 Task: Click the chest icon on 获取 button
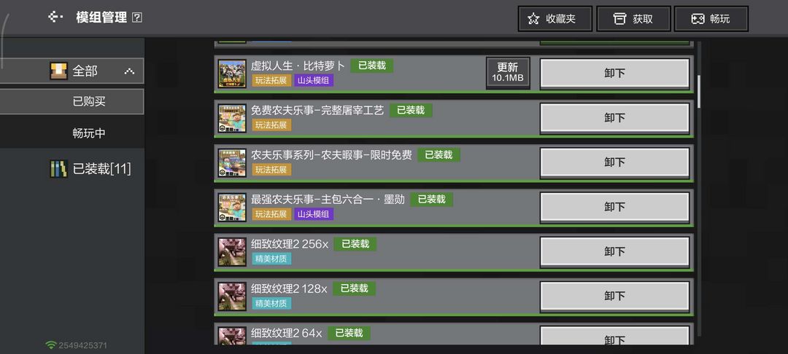(x=619, y=19)
